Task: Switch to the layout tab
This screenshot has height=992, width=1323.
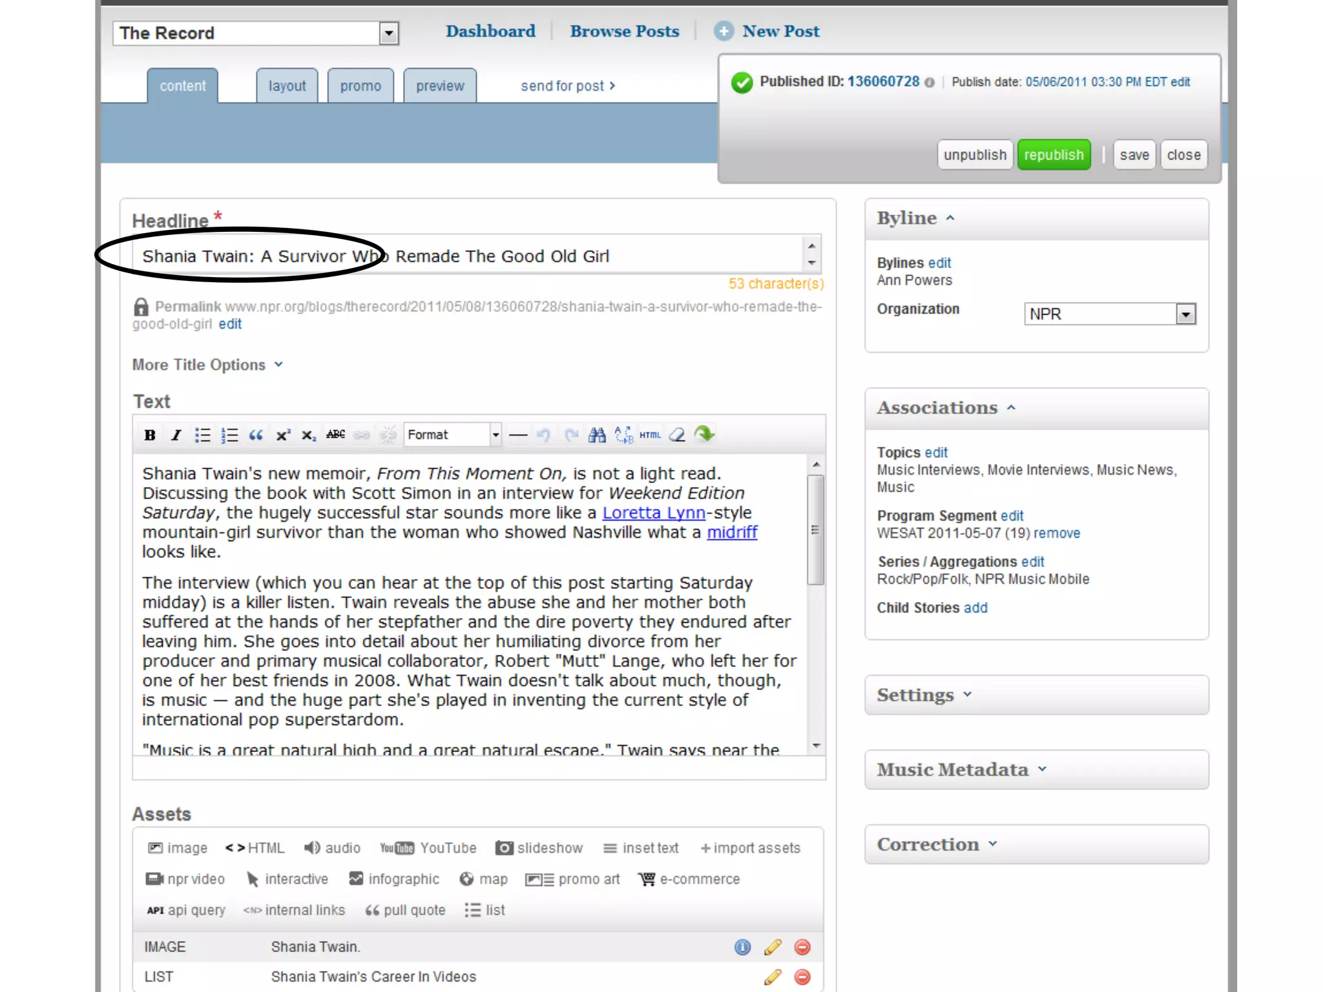Action: pyautogui.click(x=287, y=86)
